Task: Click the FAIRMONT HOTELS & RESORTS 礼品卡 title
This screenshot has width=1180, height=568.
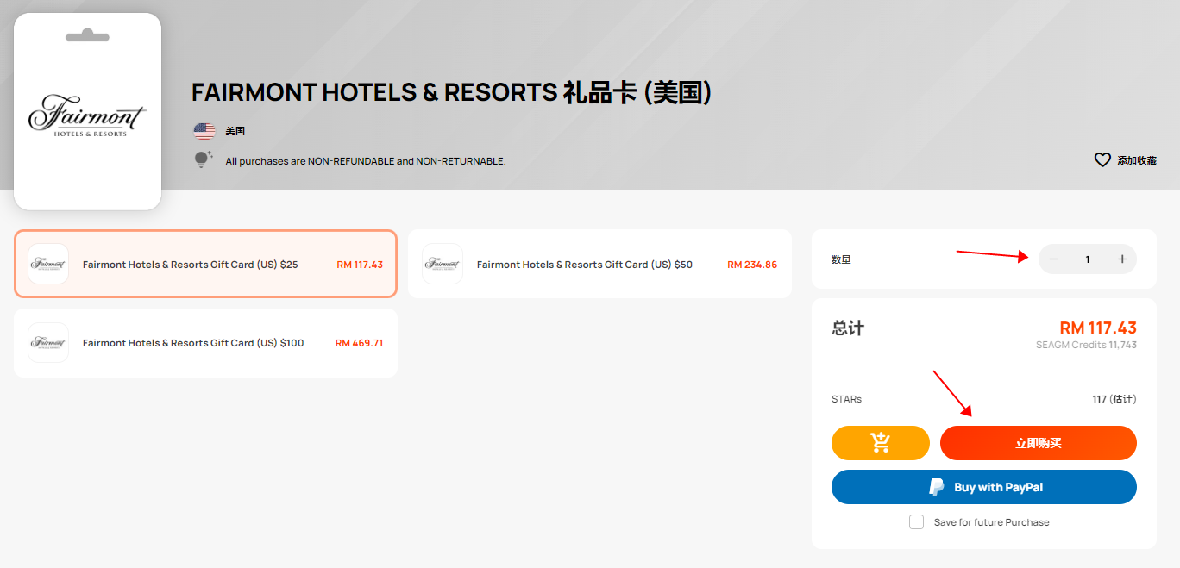Action: pyautogui.click(x=451, y=92)
